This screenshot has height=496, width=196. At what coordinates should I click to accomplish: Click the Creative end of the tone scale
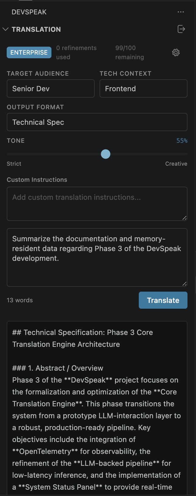(x=176, y=164)
